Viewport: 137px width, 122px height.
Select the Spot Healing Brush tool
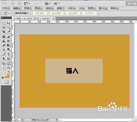point(4,37)
